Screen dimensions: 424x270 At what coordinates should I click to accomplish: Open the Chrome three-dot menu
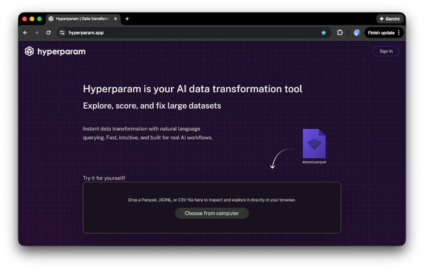point(399,33)
